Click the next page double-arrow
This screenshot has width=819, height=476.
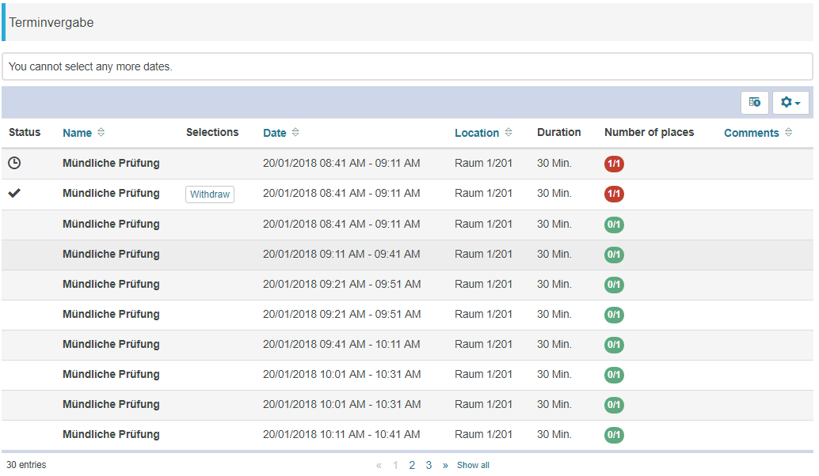coord(445,465)
